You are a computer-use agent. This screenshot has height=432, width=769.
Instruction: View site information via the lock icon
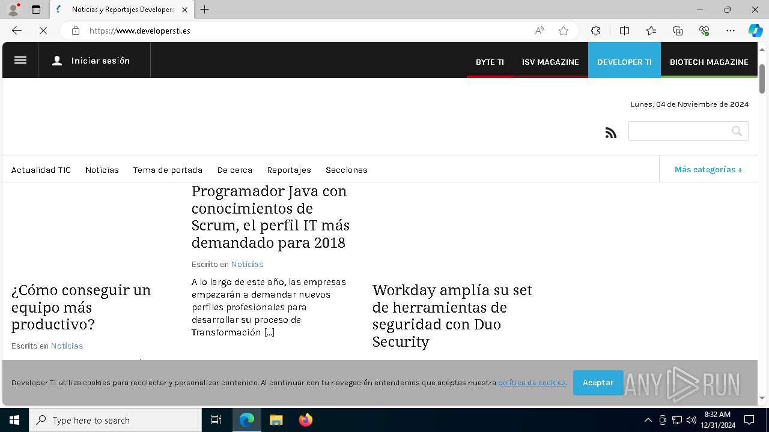coord(76,31)
